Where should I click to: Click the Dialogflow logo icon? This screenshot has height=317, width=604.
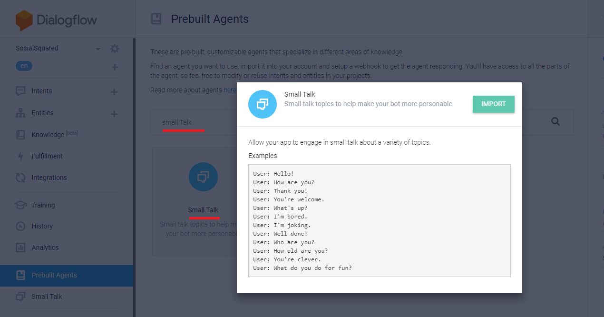click(24, 20)
